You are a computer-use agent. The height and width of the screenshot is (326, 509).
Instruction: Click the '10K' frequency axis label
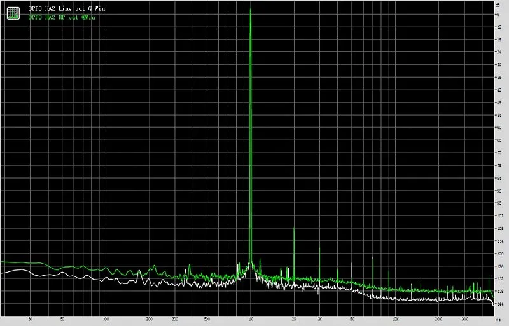click(x=395, y=319)
